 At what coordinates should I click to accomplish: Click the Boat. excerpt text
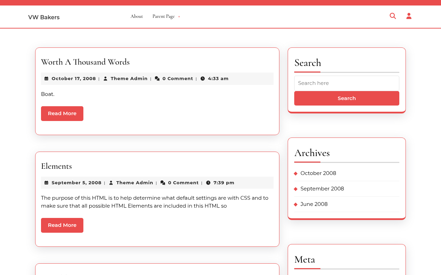(x=48, y=94)
